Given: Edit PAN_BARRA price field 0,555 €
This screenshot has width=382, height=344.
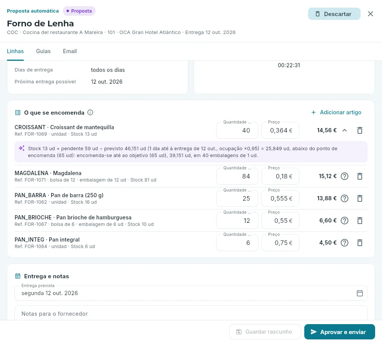Looking at the screenshot, I should (x=280, y=198).
